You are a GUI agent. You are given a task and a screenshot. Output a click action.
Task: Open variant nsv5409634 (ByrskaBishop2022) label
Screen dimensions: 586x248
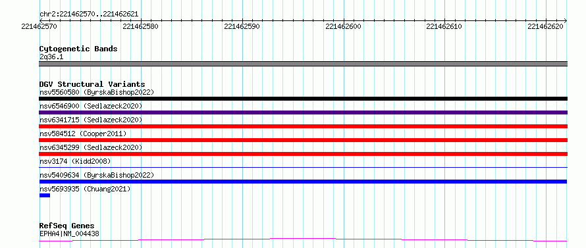pyautogui.click(x=97, y=175)
